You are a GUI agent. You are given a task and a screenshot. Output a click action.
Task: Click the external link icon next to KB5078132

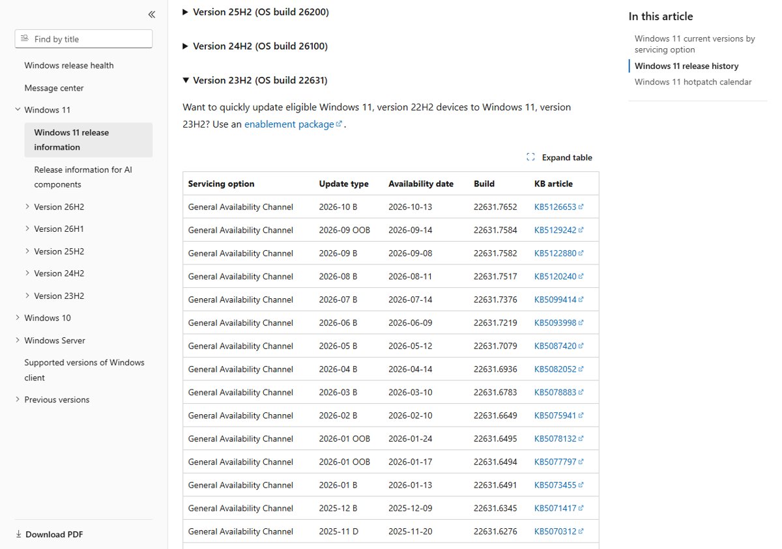581,438
